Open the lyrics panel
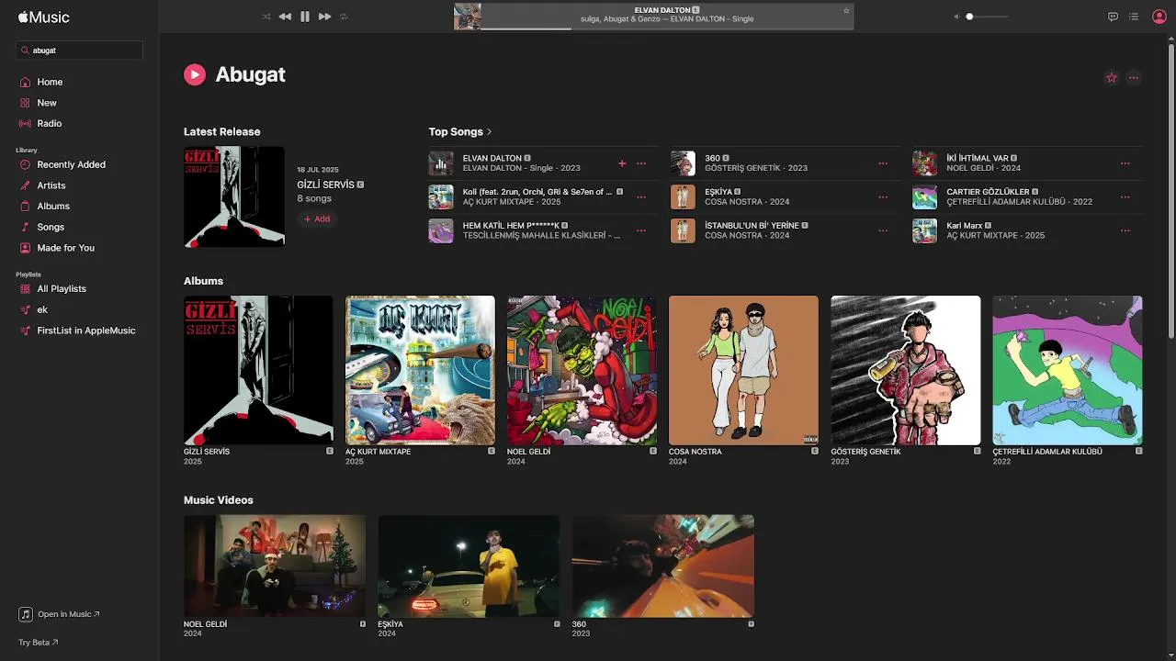 pyautogui.click(x=1113, y=17)
